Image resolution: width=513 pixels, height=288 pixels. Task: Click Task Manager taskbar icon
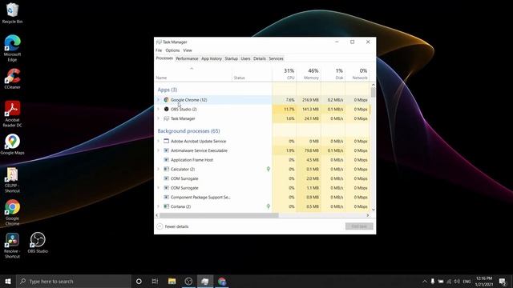click(205, 281)
